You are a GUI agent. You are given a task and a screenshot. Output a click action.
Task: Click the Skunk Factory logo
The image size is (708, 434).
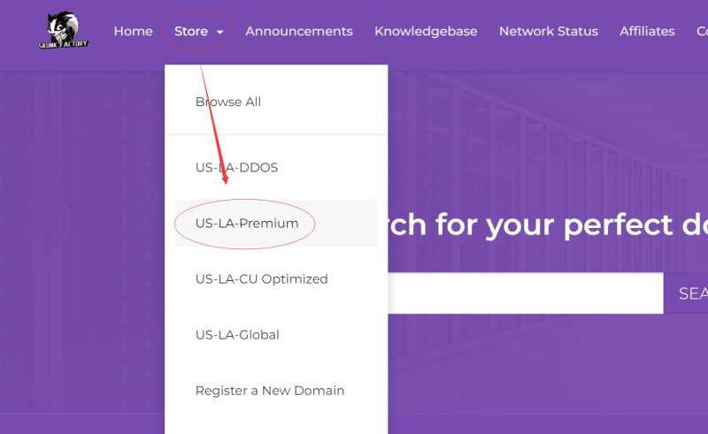(x=64, y=31)
